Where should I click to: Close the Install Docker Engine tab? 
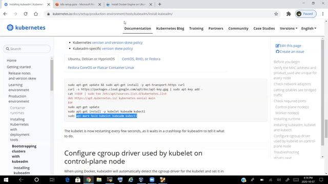click(x=151, y=4)
